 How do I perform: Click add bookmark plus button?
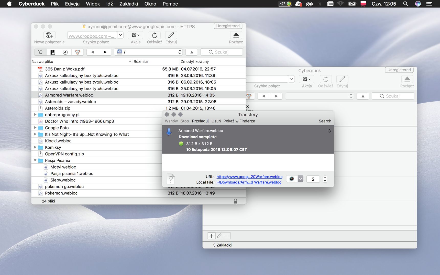coord(212,236)
